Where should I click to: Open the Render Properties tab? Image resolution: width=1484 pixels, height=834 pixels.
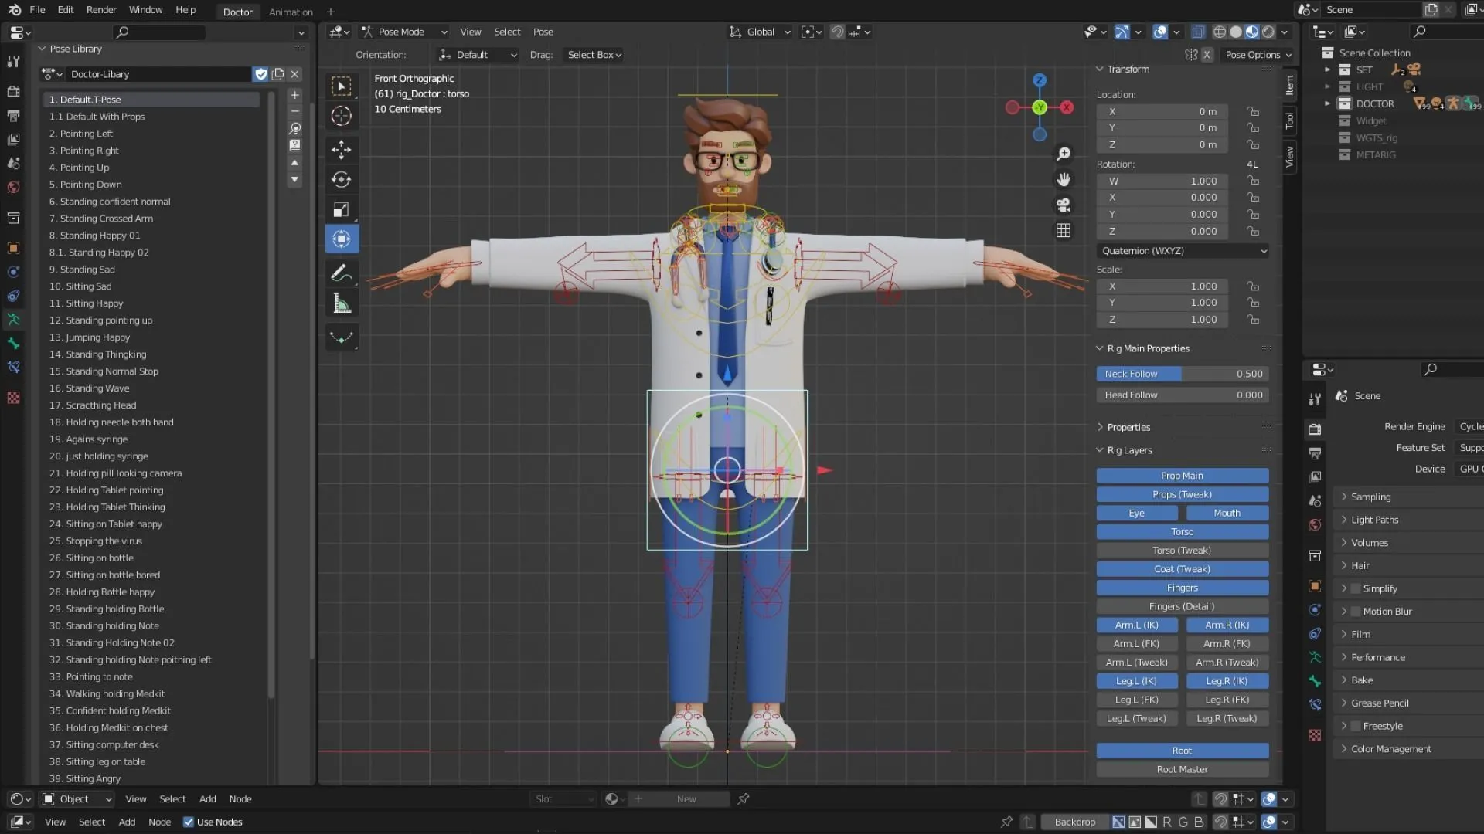pos(1315,429)
